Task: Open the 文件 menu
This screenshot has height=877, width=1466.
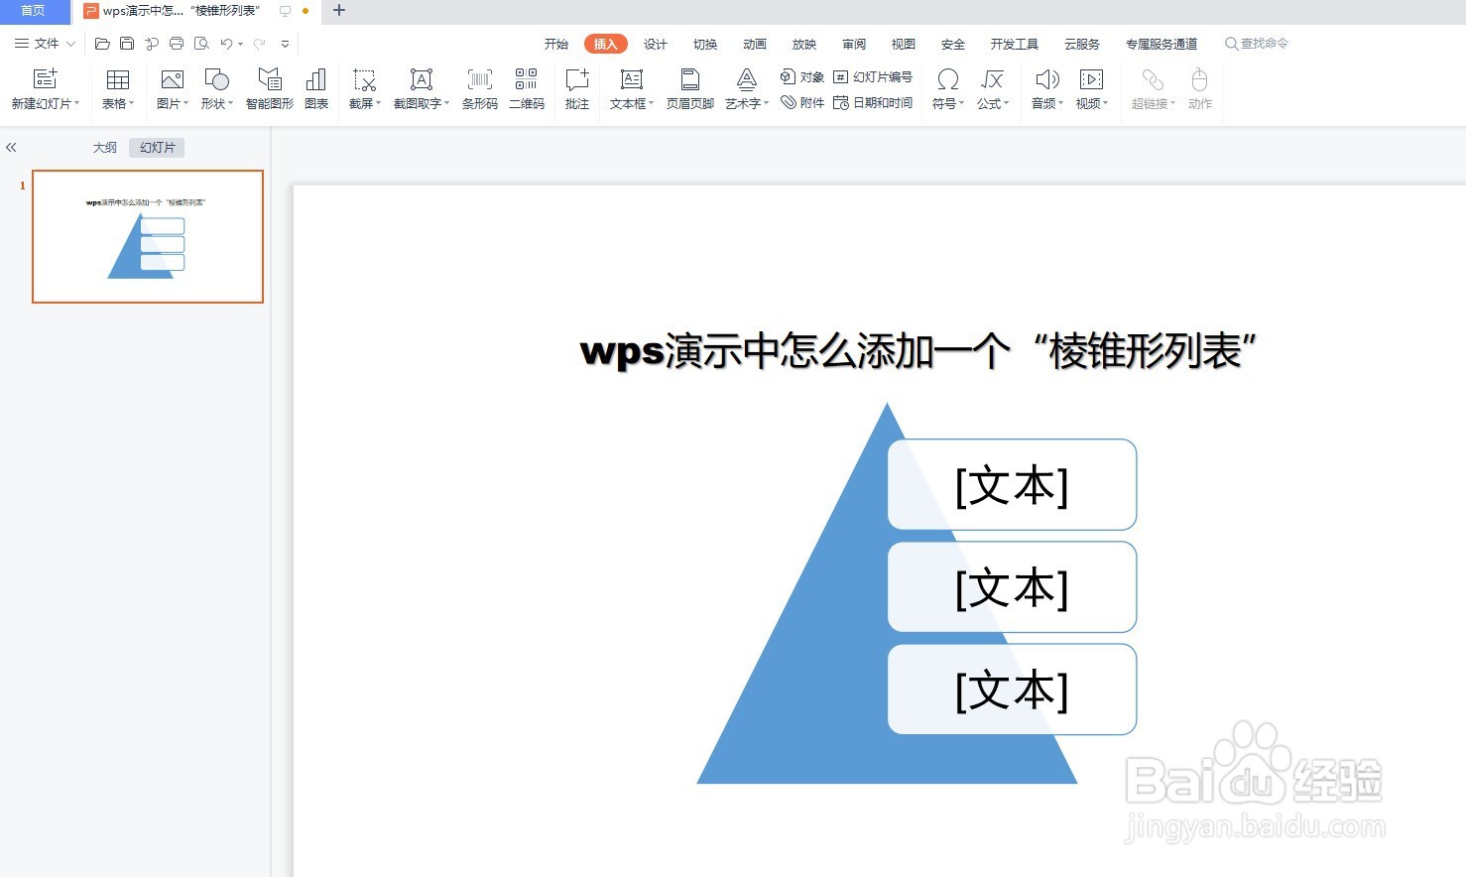Action: click(x=46, y=44)
